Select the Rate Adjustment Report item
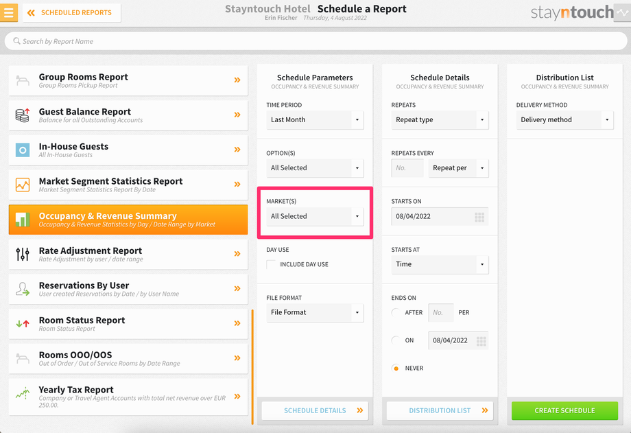 [128, 254]
